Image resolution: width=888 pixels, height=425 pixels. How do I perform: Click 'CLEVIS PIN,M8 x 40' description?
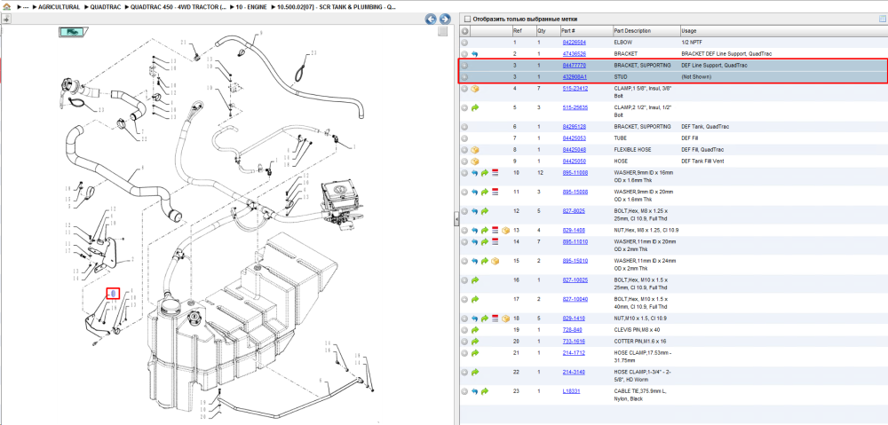pos(637,330)
